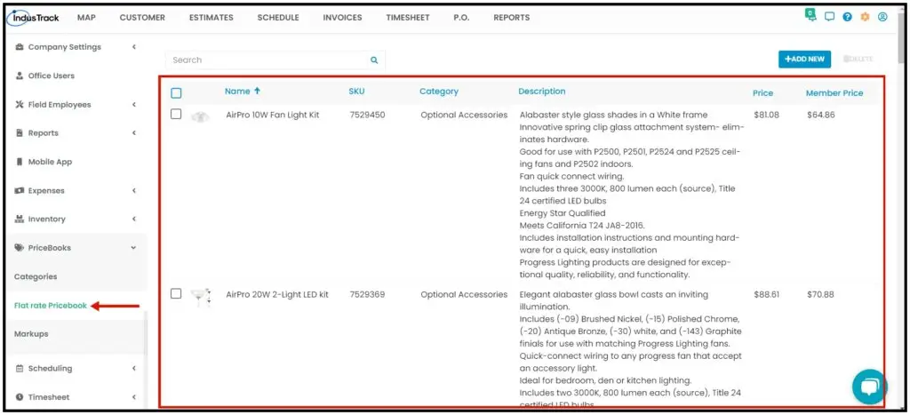Open the AirPro 20W 2-Light LED kit thumbnail

[x=200, y=297]
